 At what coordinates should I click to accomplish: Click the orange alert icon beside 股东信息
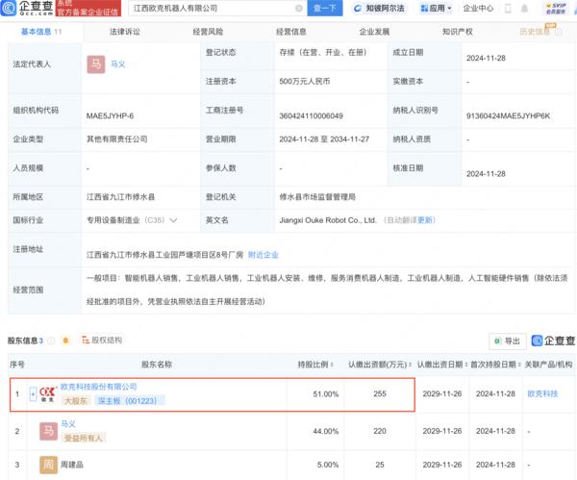pos(65,341)
